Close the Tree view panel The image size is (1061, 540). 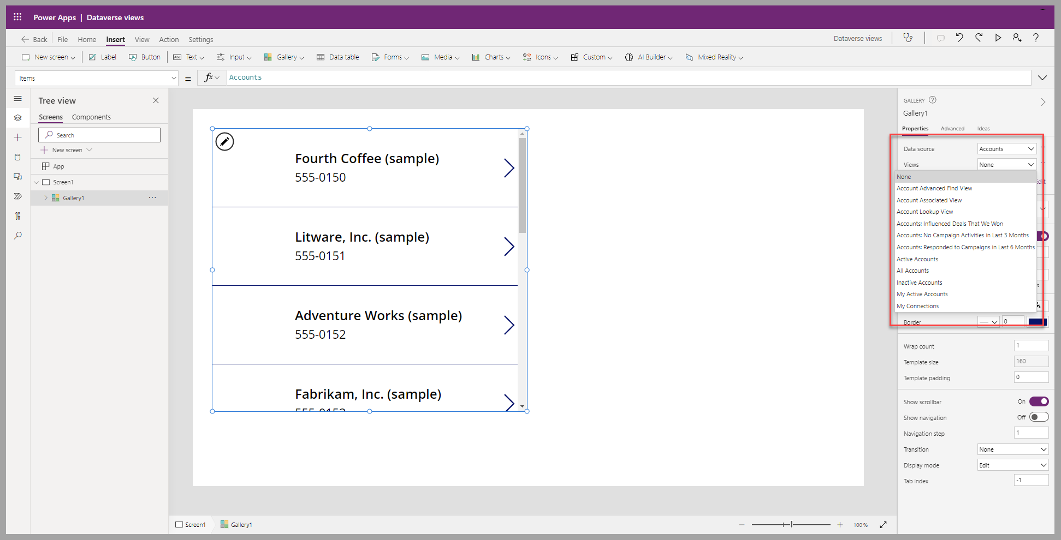click(x=156, y=100)
